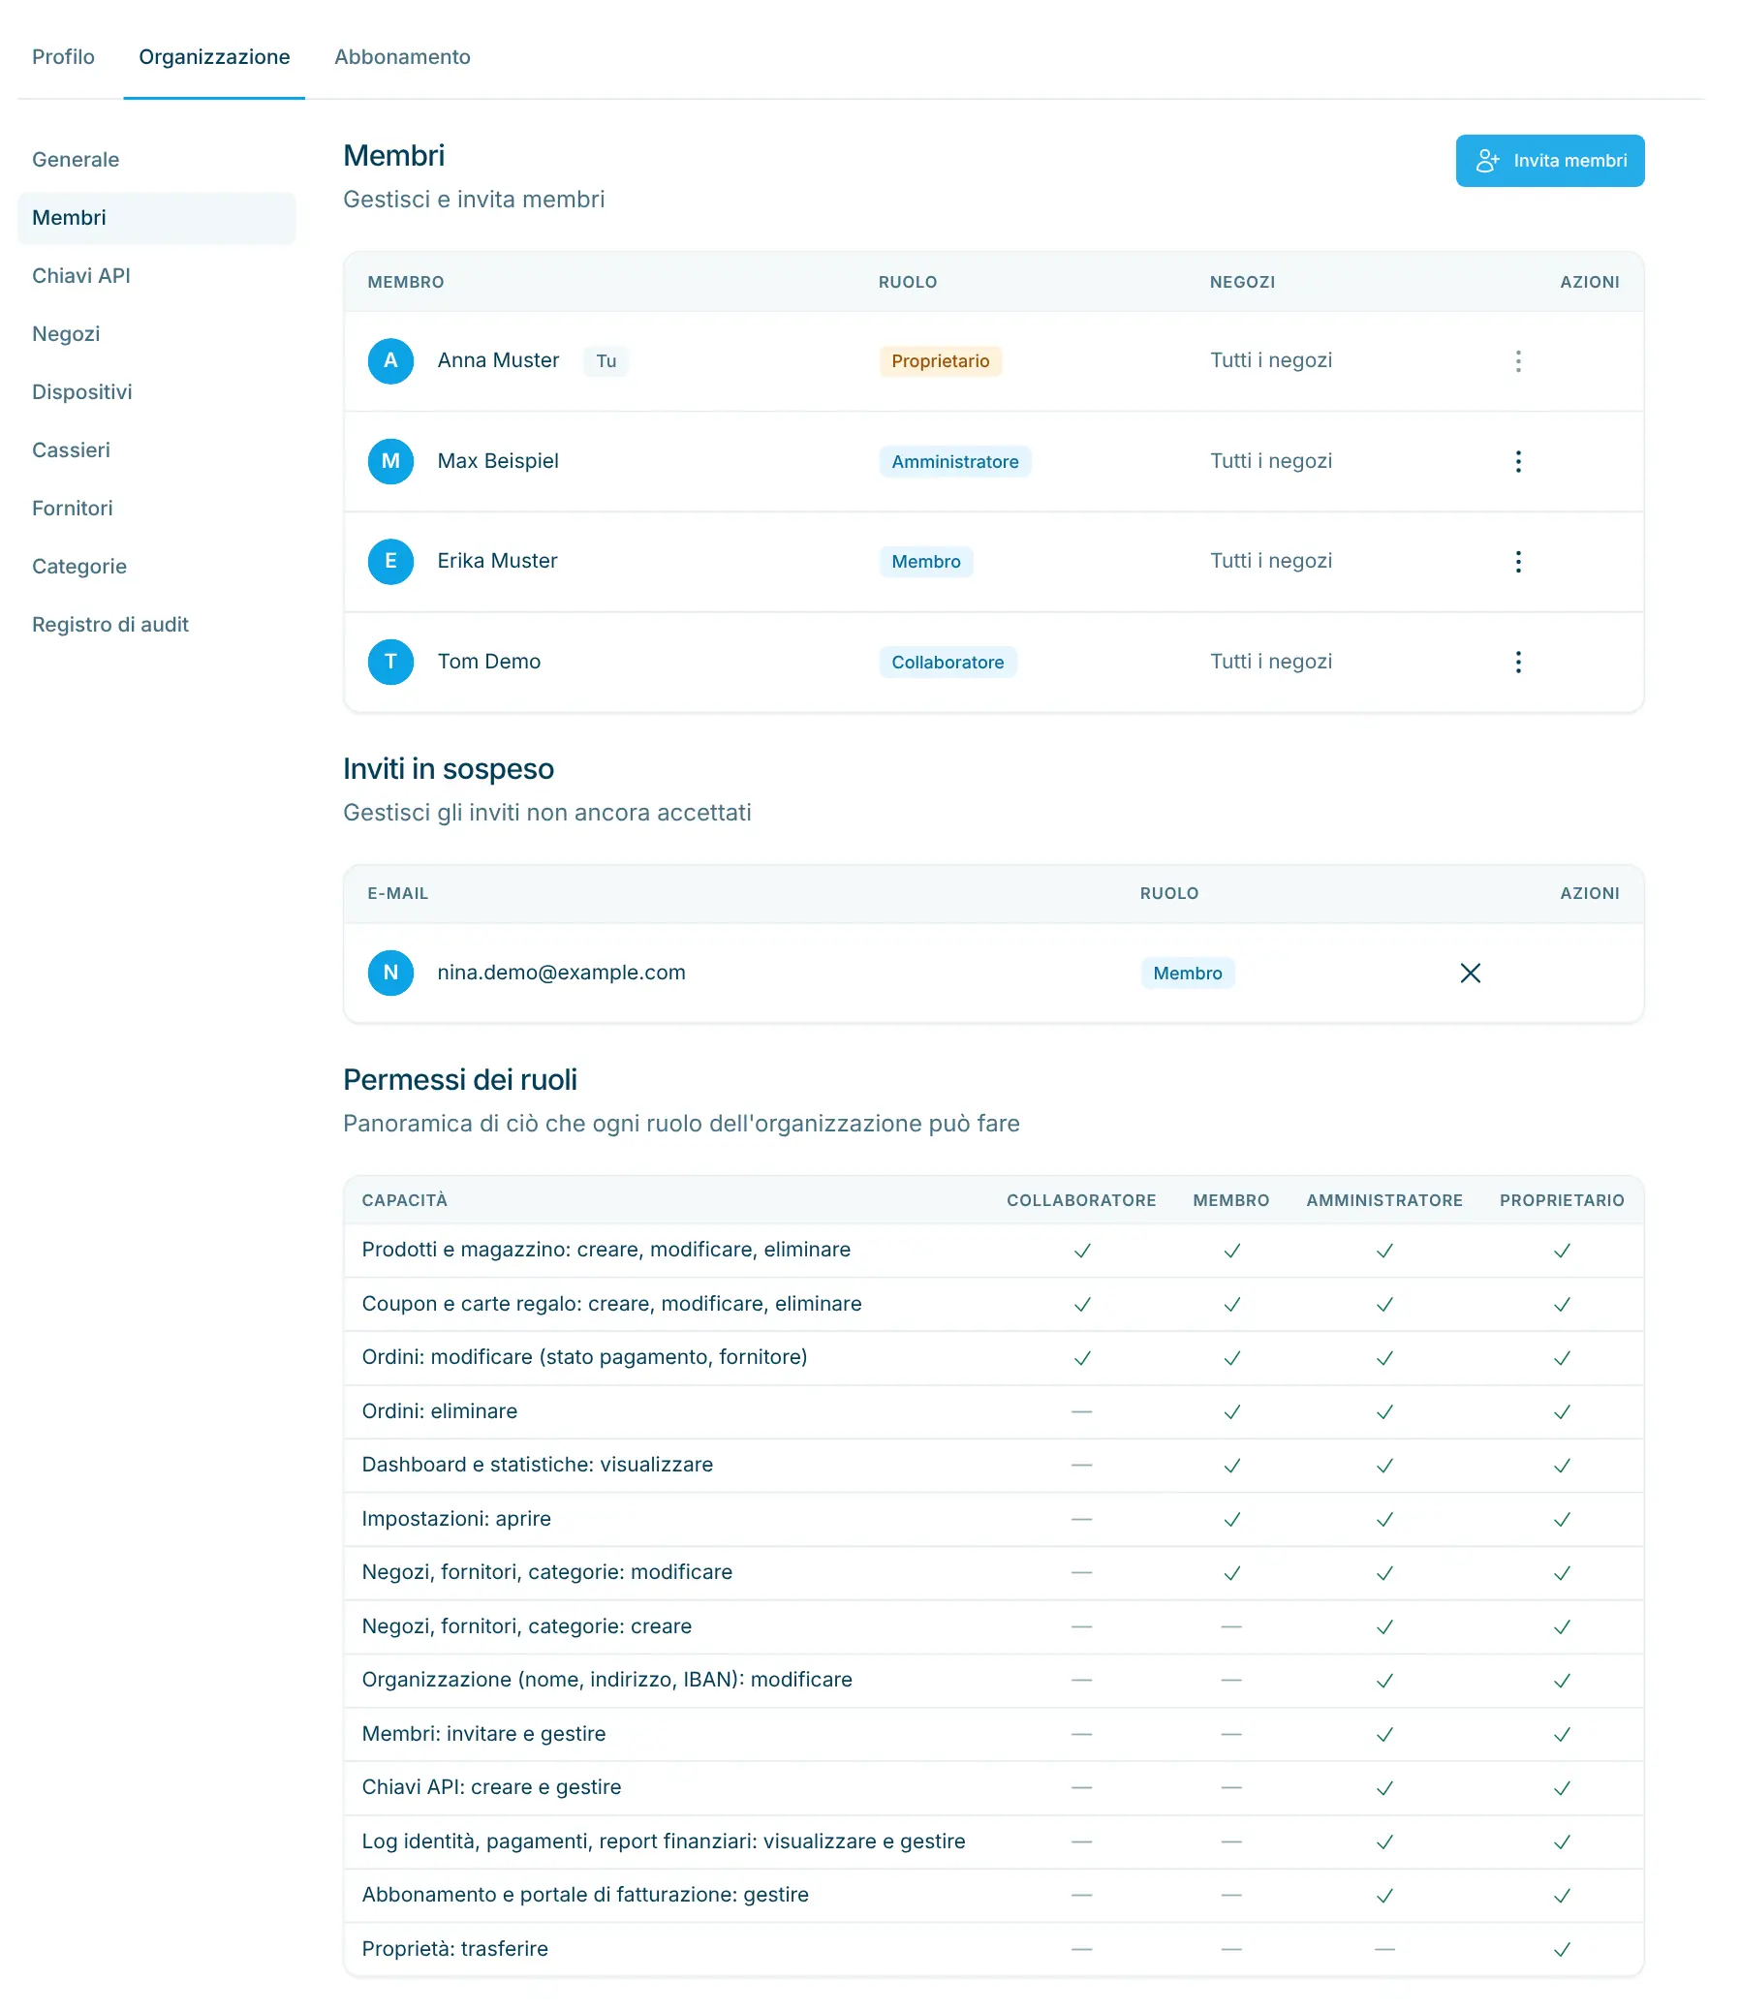Open Dispositivi in the sidebar

coord(156,392)
